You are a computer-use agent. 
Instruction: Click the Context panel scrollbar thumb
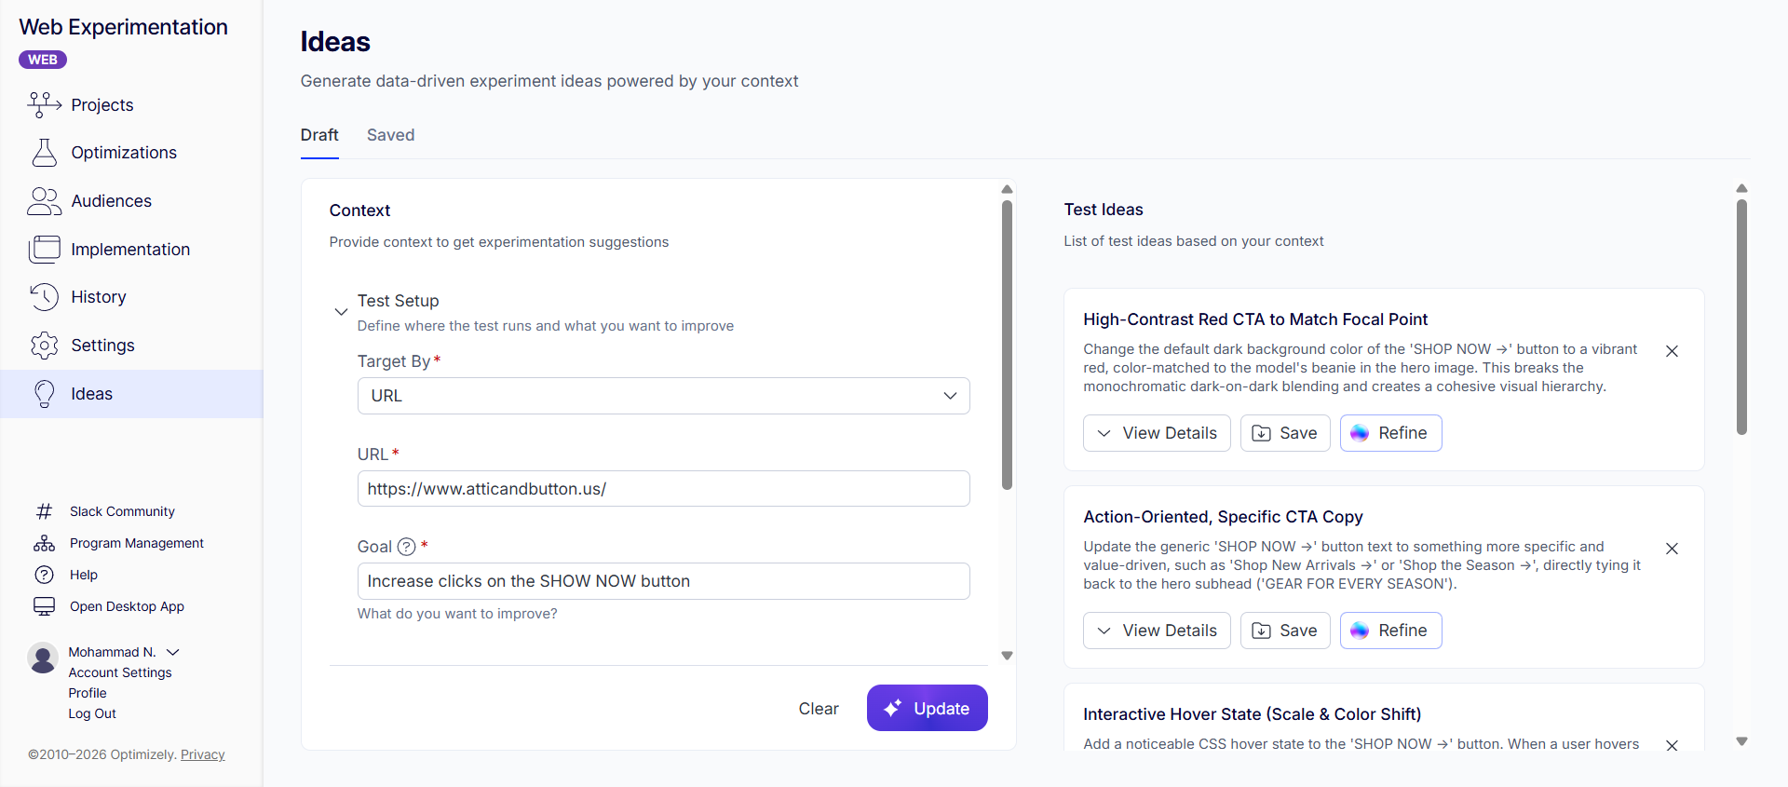pyautogui.click(x=1007, y=345)
